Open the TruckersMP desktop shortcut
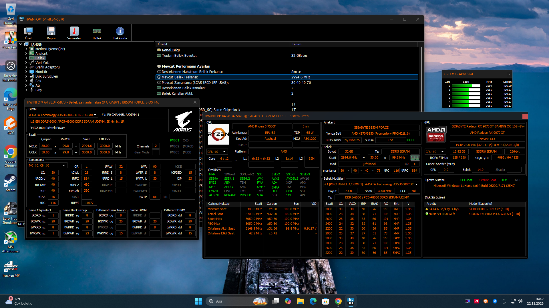This screenshot has height=308, width=549. (11, 269)
